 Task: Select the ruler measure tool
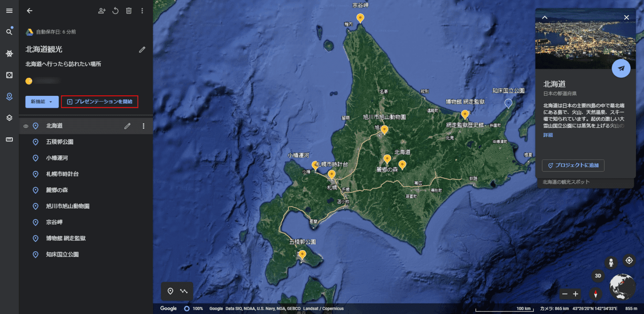click(x=9, y=140)
